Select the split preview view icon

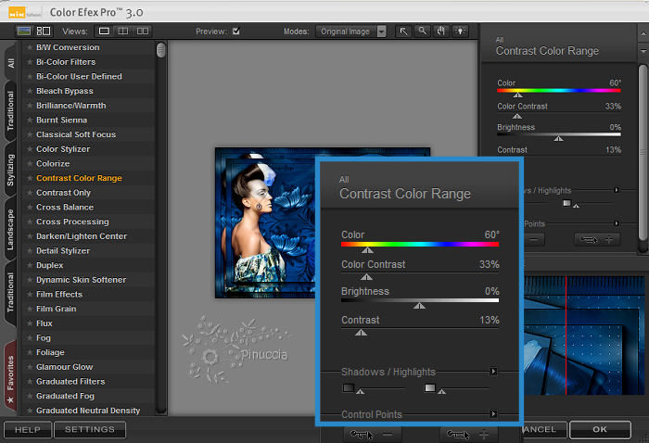tap(123, 31)
